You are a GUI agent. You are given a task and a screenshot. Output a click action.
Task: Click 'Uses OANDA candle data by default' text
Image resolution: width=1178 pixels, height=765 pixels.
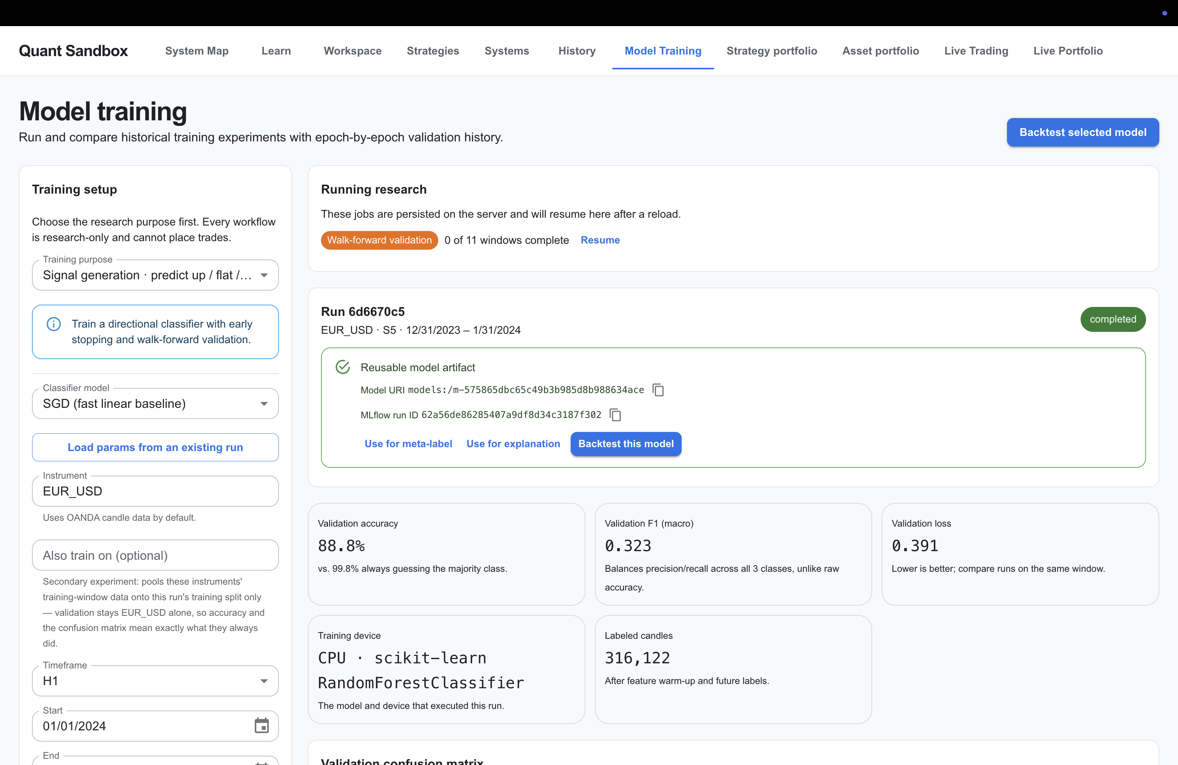click(x=119, y=518)
